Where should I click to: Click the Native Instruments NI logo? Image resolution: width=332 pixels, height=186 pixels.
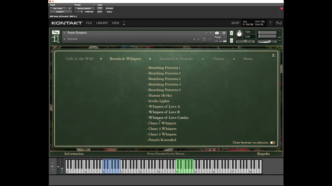coord(279,23)
